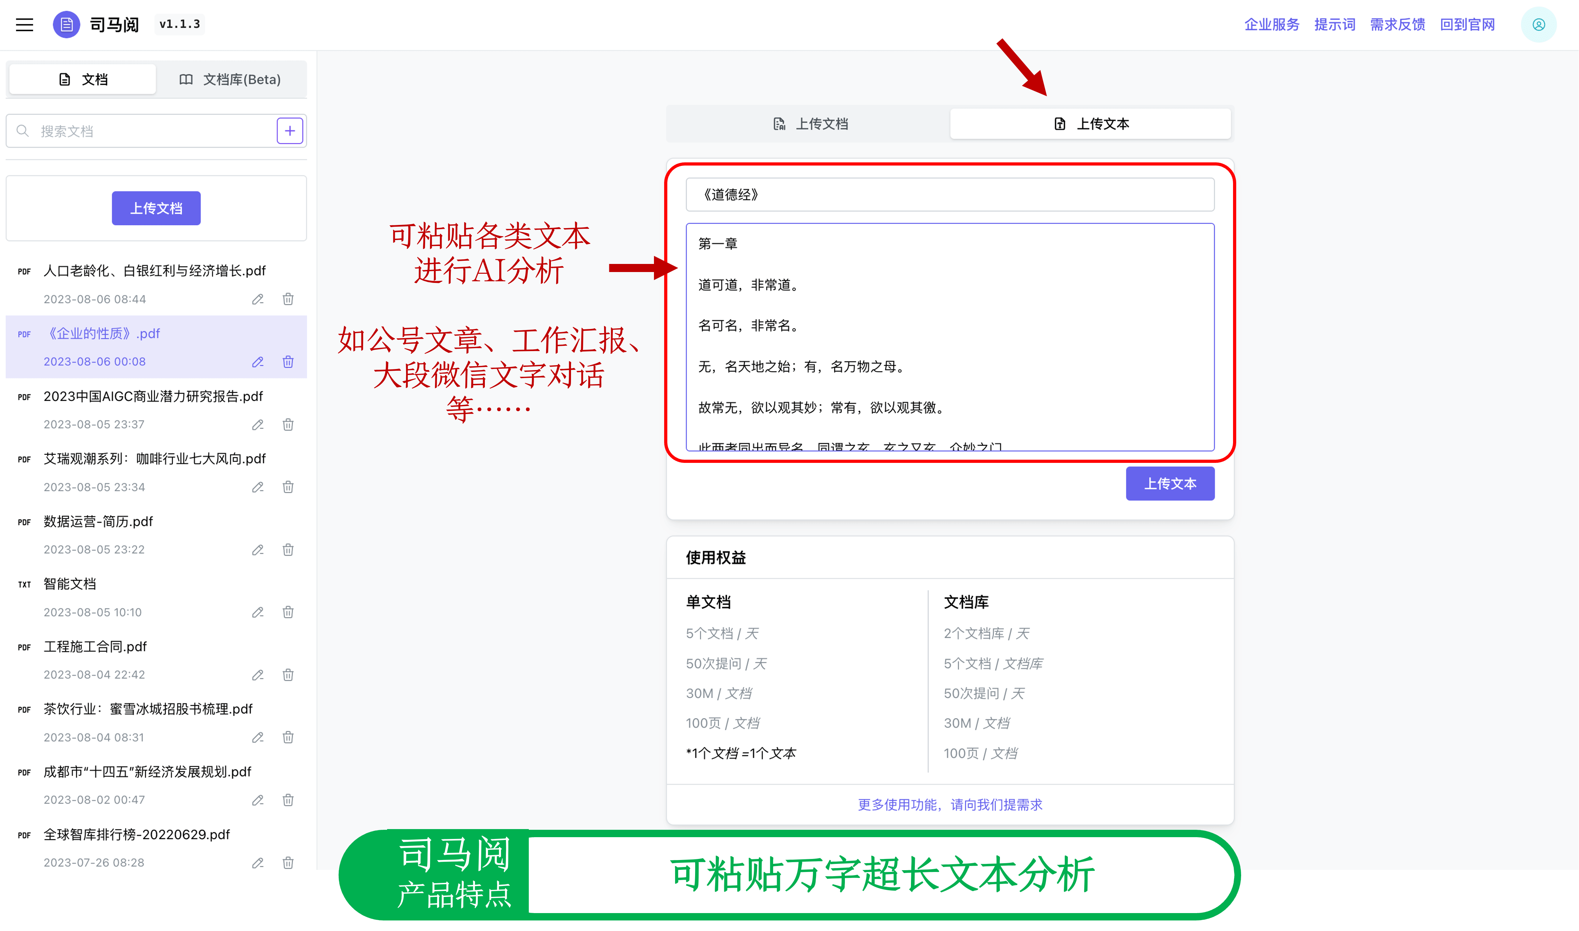Image resolution: width=1579 pixels, height=931 pixels.
Task: Select the 上传文本 tab
Action: tap(1091, 124)
